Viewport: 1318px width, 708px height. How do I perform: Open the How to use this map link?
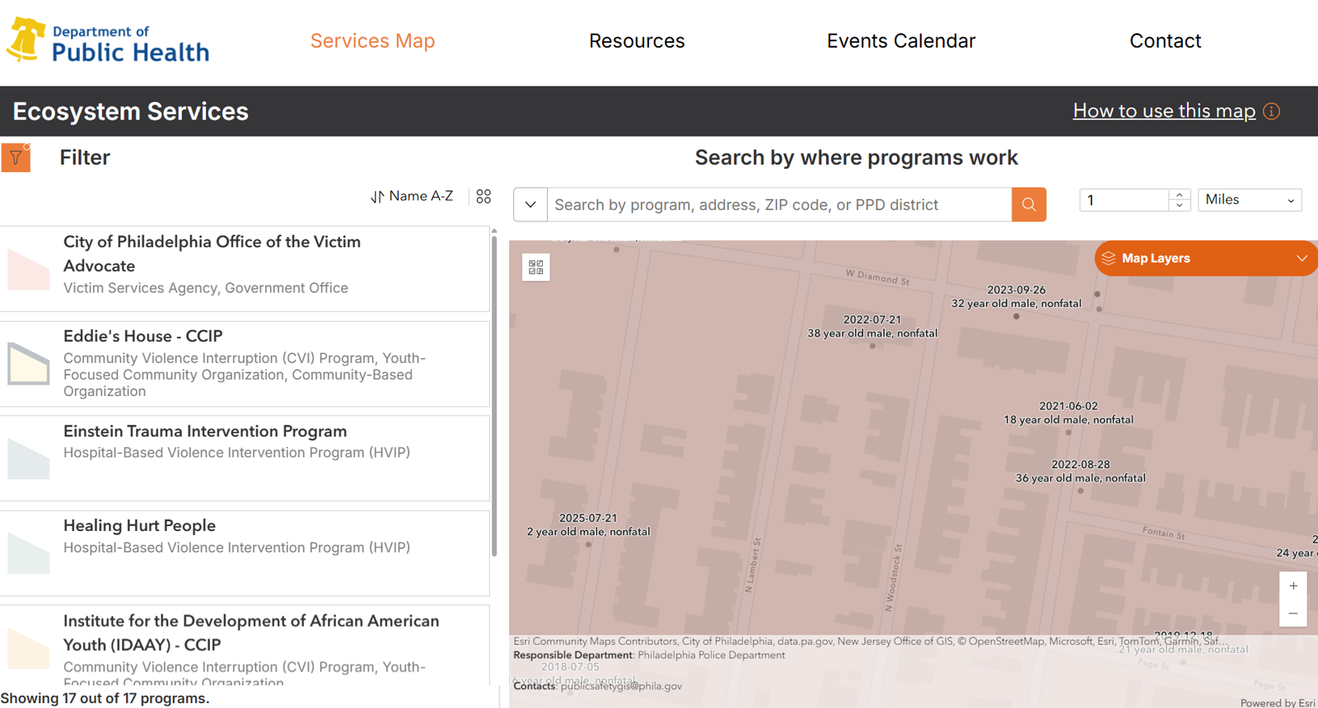tap(1163, 111)
